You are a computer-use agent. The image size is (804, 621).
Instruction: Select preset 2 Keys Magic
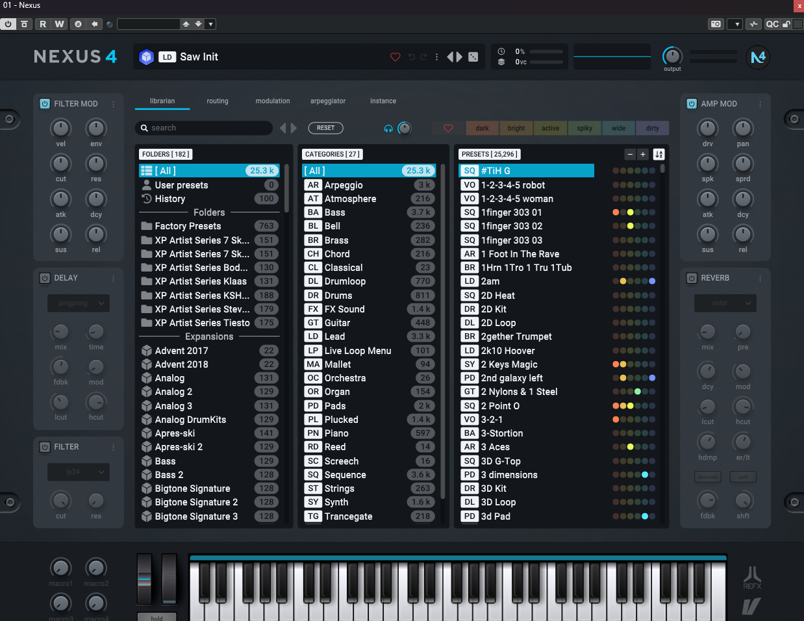tap(526, 364)
